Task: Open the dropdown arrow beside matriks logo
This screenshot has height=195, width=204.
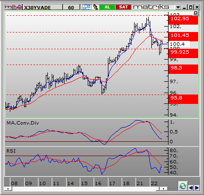Action: [178, 7]
